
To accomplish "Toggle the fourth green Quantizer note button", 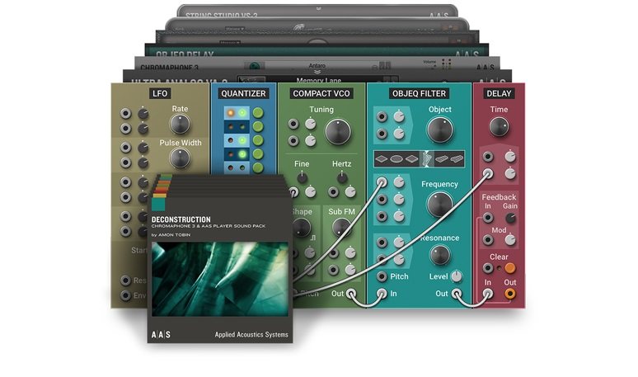I will (257, 154).
